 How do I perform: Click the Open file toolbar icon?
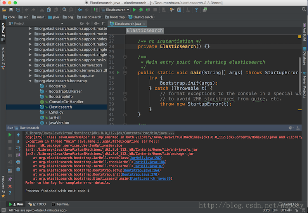[4, 10]
